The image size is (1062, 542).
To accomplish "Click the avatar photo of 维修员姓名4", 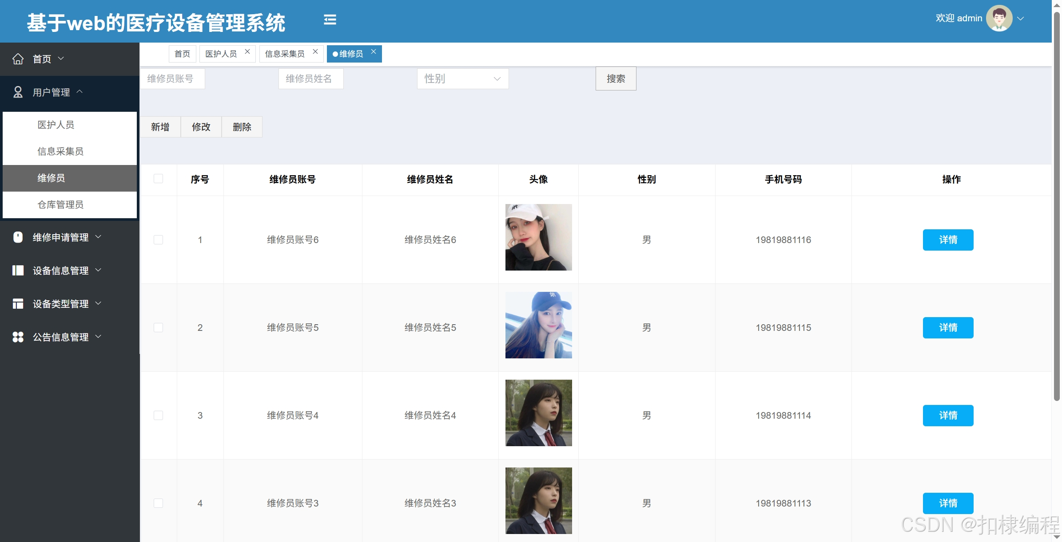I will click(539, 413).
